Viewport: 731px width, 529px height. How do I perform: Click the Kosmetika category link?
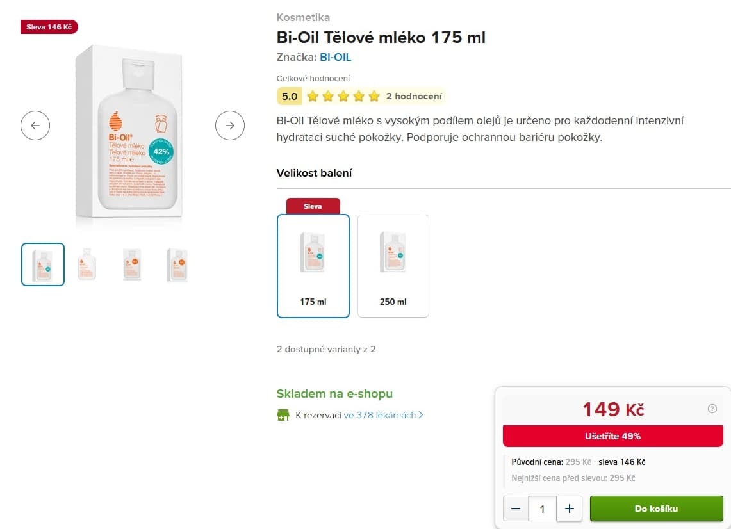click(x=303, y=17)
